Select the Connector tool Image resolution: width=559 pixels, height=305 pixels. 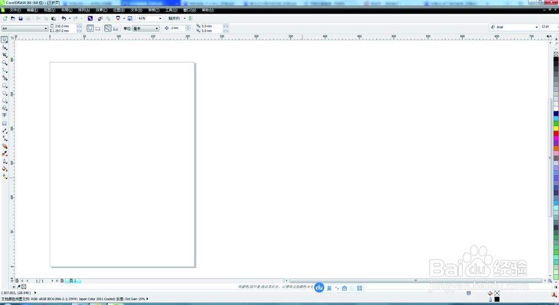(x=4, y=138)
